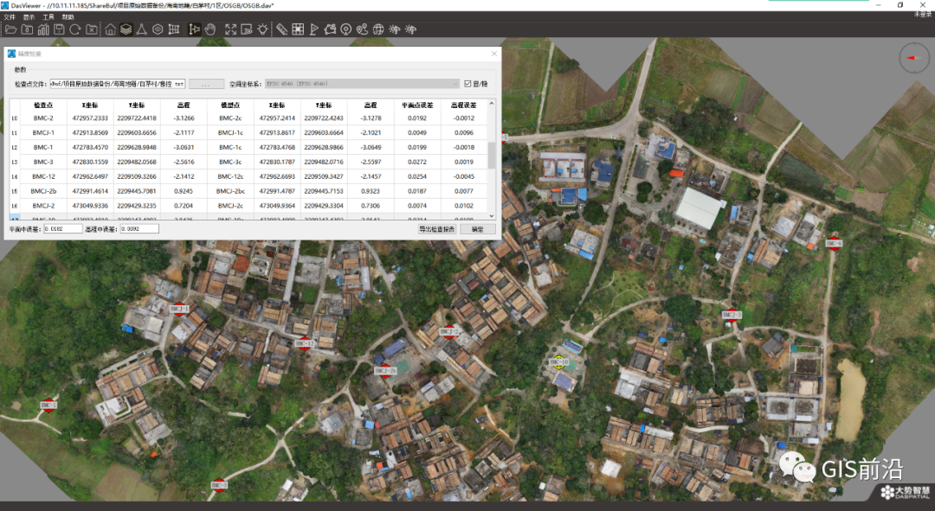Browse for check file with the ... button
Image resolution: width=935 pixels, height=511 pixels.
[206, 84]
